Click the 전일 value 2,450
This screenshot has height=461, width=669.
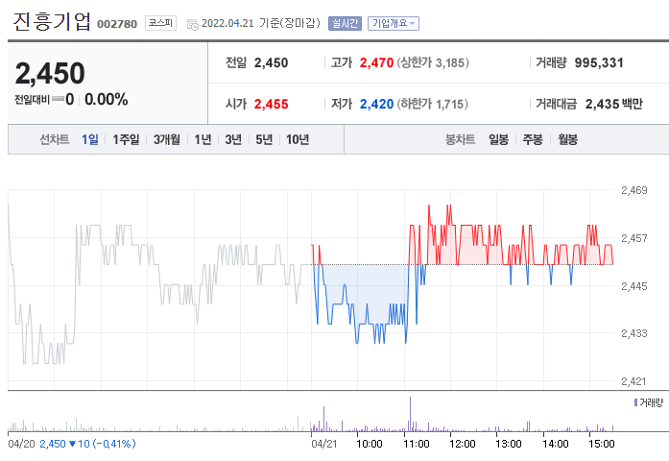pos(271,62)
